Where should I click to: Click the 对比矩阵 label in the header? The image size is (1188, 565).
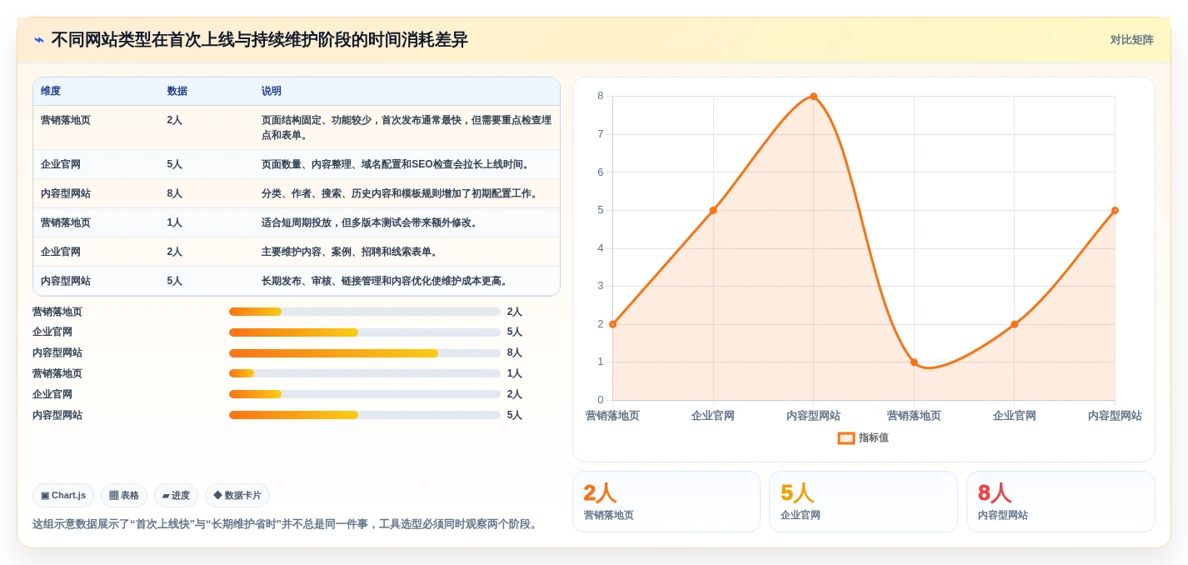(1131, 40)
